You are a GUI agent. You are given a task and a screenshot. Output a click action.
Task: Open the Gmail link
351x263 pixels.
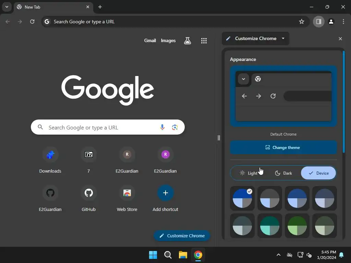(x=150, y=41)
